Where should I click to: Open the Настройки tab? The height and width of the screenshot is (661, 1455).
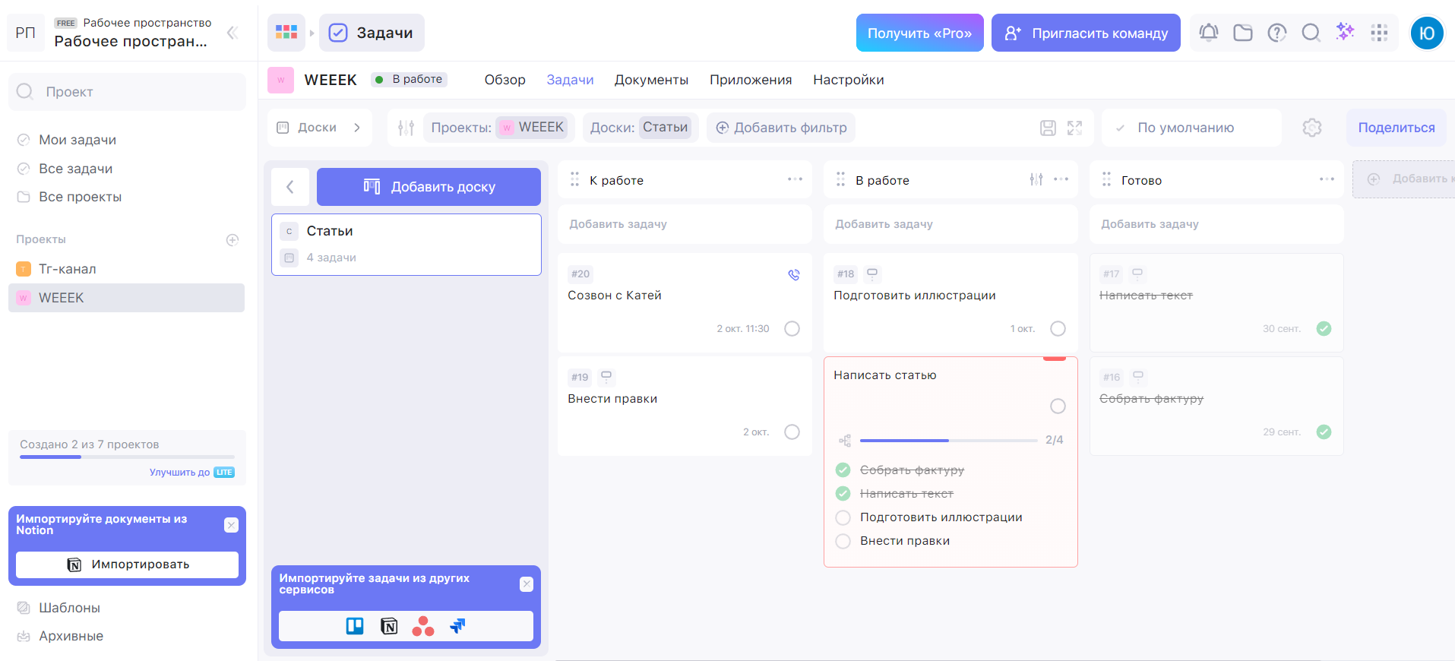click(849, 80)
